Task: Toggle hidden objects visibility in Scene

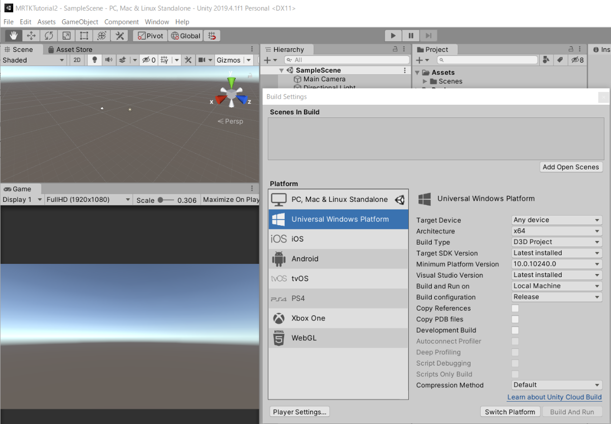Action: (x=149, y=60)
